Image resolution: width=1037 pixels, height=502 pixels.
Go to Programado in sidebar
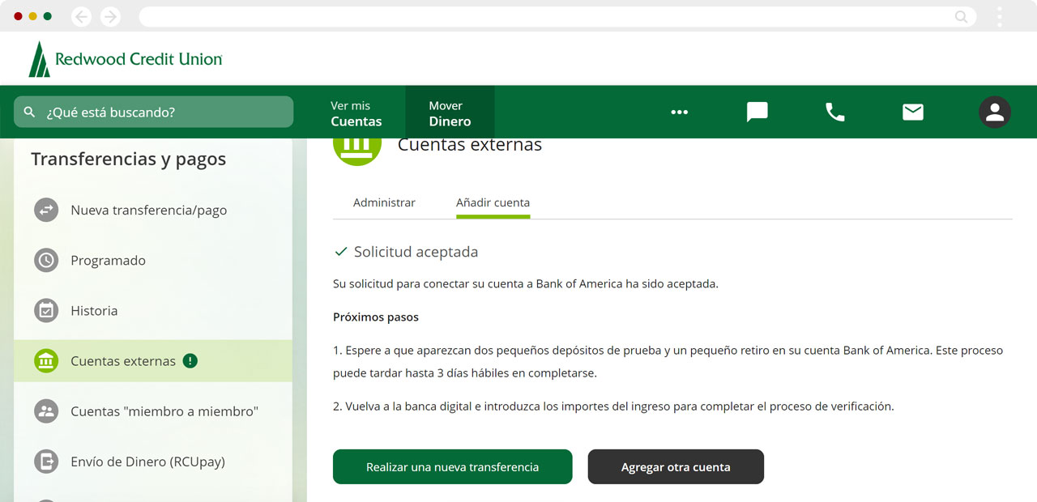[153, 260]
